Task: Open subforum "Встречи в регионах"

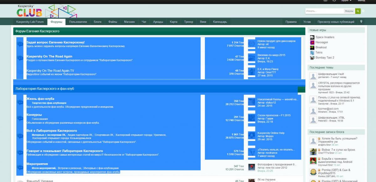Action: (x=70, y=168)
